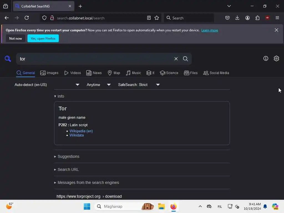Screen dimensions: 284x213
Task: Open the Firefox account icon
Action: pyautogui.click(x=247, y=18)
